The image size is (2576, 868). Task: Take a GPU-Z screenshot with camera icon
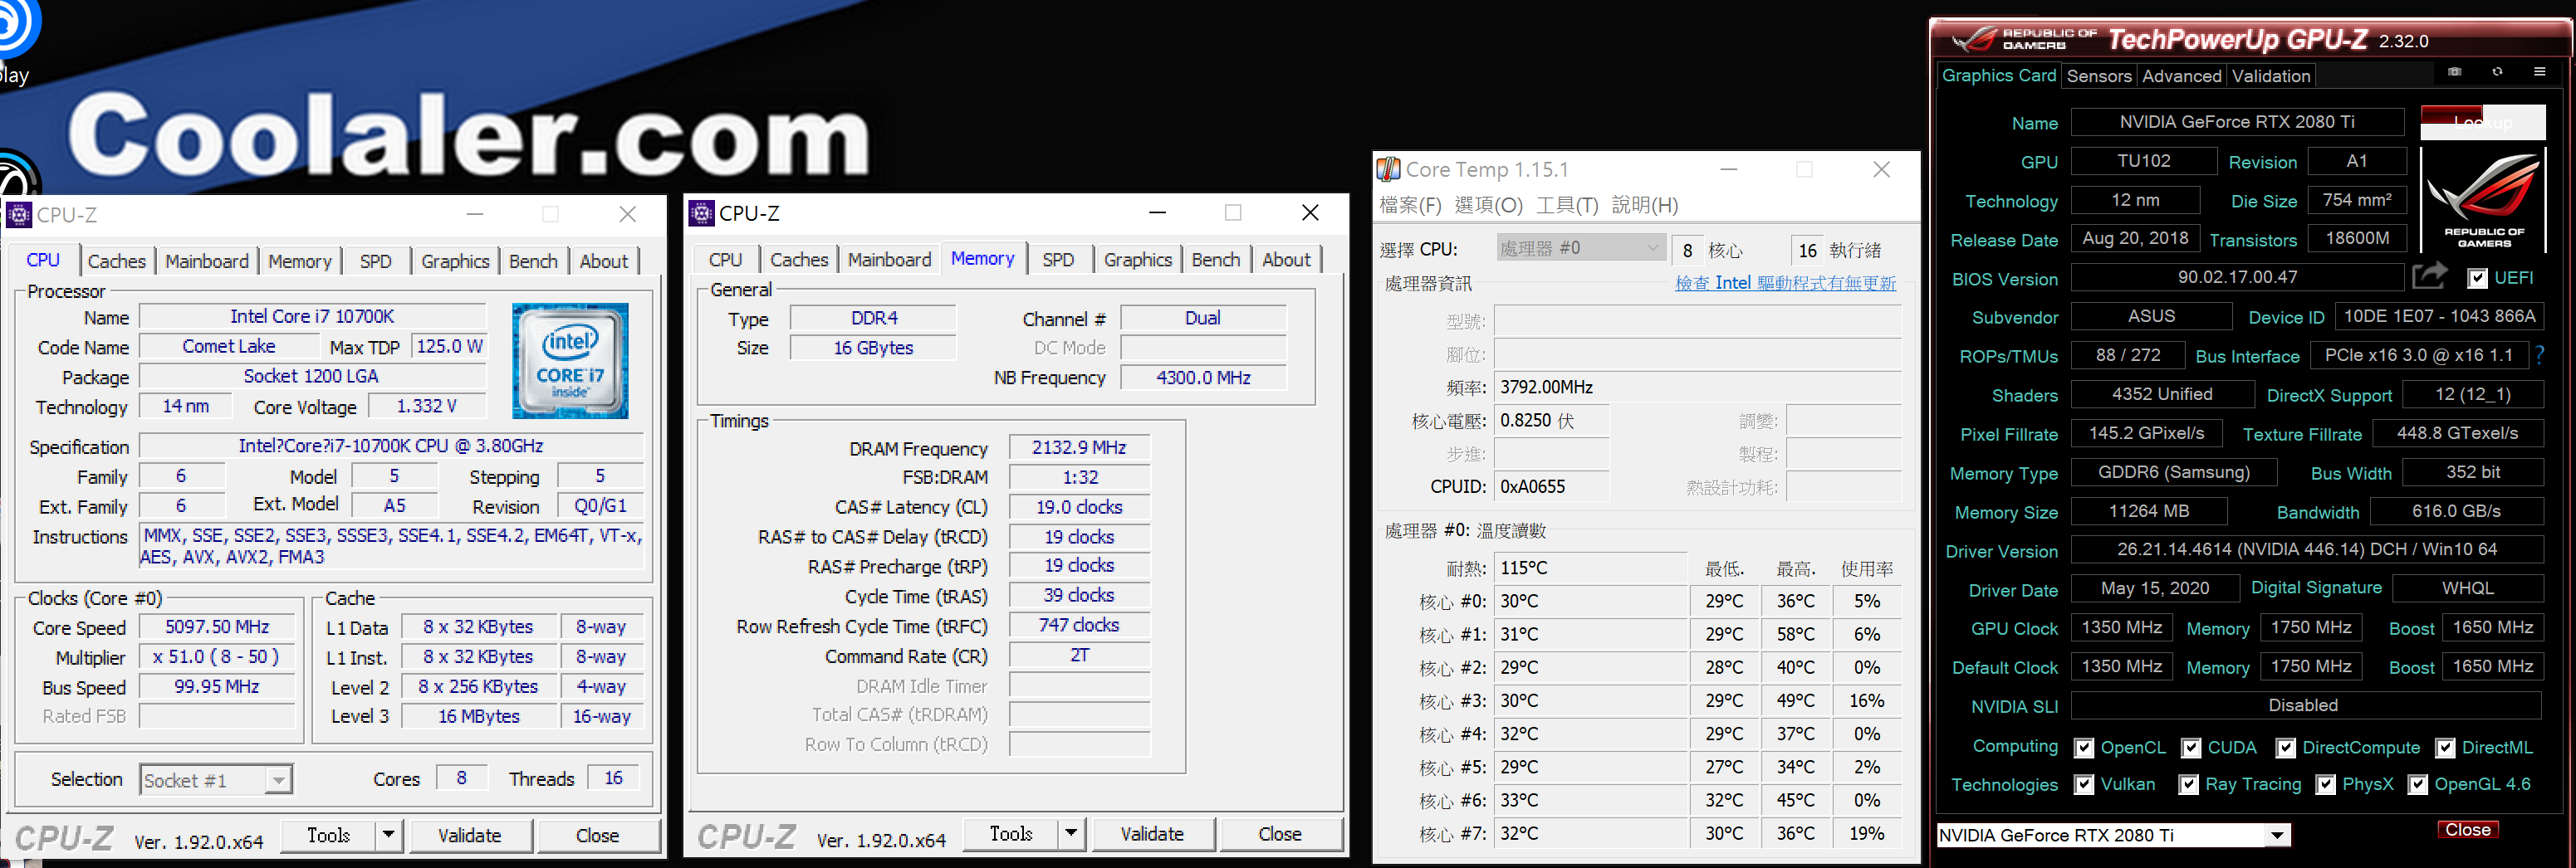click(2454, 72)
